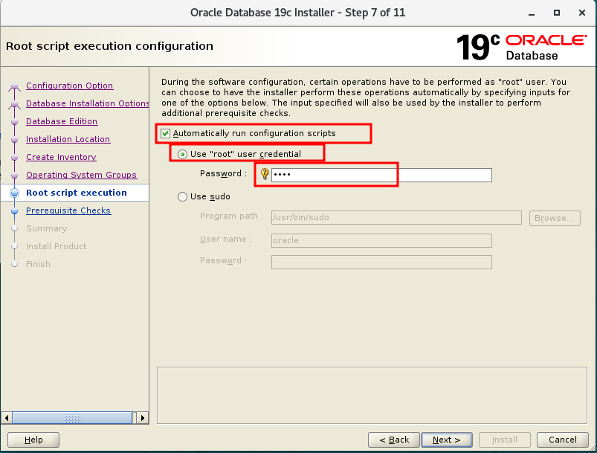
Task: Select Use "root" user credential radio
Action: pos(182,154)
